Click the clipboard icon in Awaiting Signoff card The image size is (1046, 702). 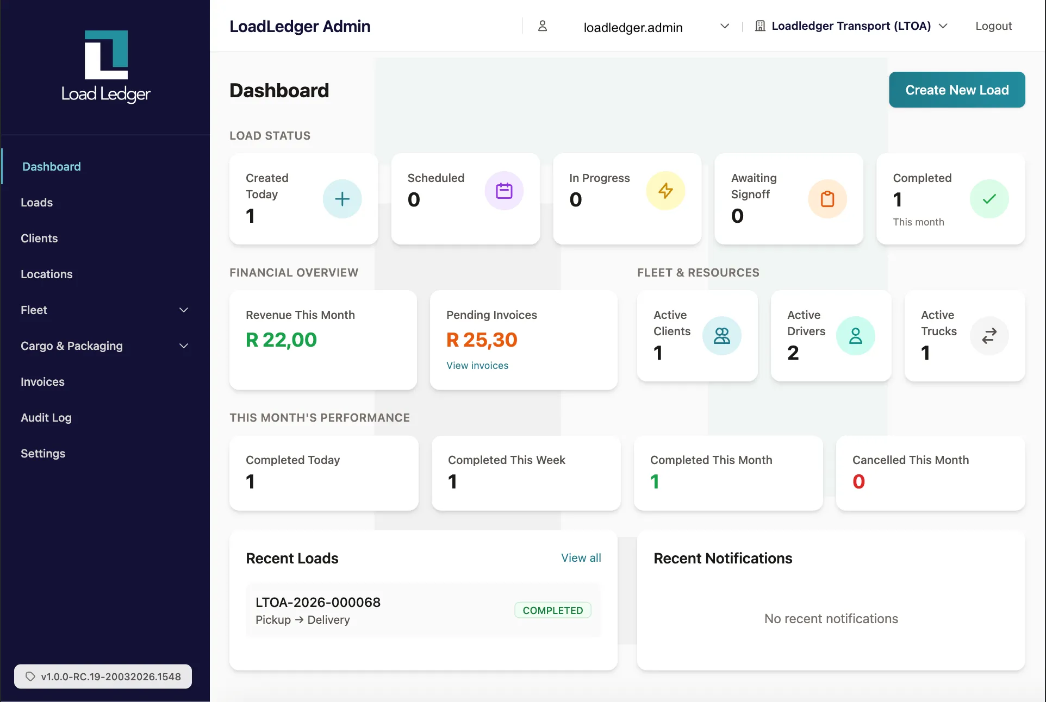point(827,199)
